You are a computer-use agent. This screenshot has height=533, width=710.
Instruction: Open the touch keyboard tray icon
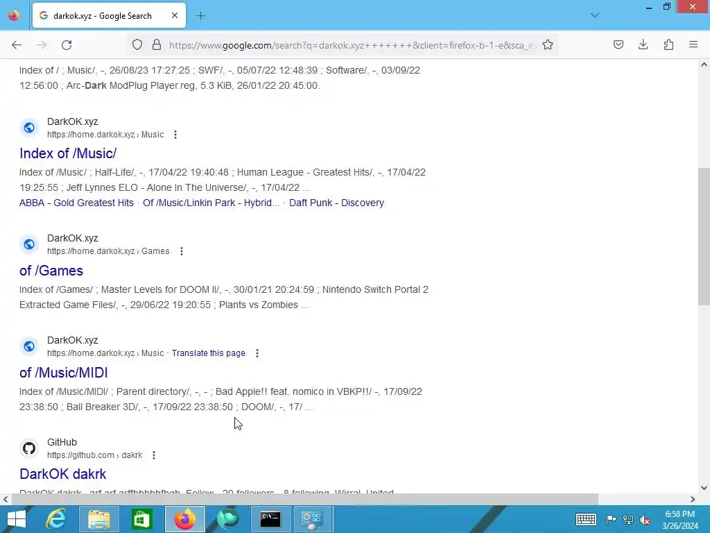point(585,519)
